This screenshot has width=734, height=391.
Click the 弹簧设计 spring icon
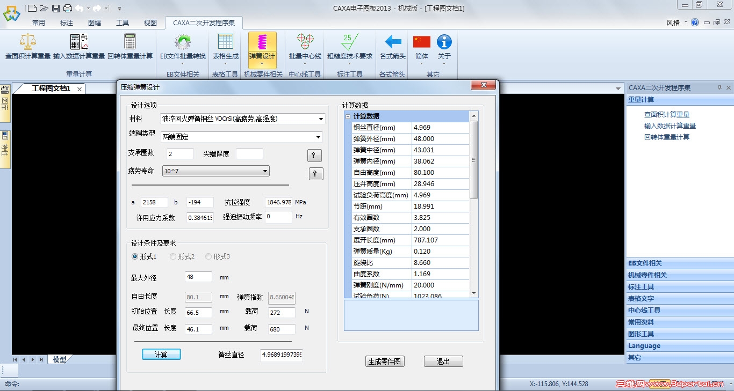(x=262, y=42)
